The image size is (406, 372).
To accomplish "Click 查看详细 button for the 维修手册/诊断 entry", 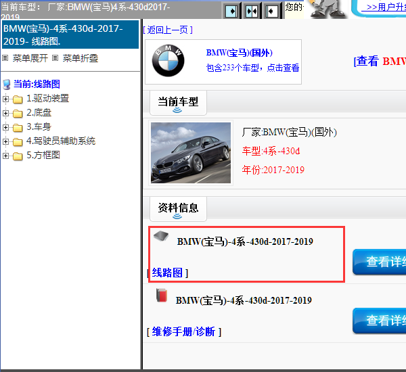I will (380, 321).
